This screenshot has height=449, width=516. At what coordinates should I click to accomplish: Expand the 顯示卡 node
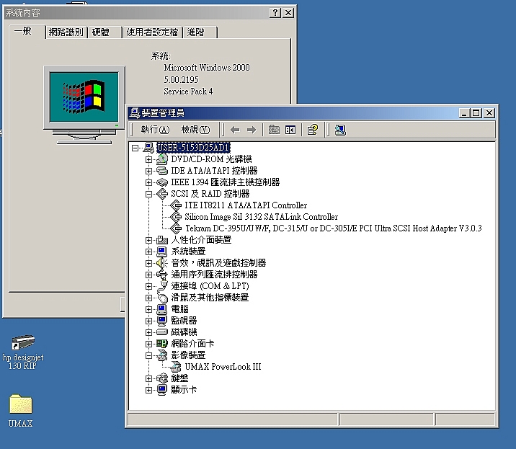pos(148,390)
